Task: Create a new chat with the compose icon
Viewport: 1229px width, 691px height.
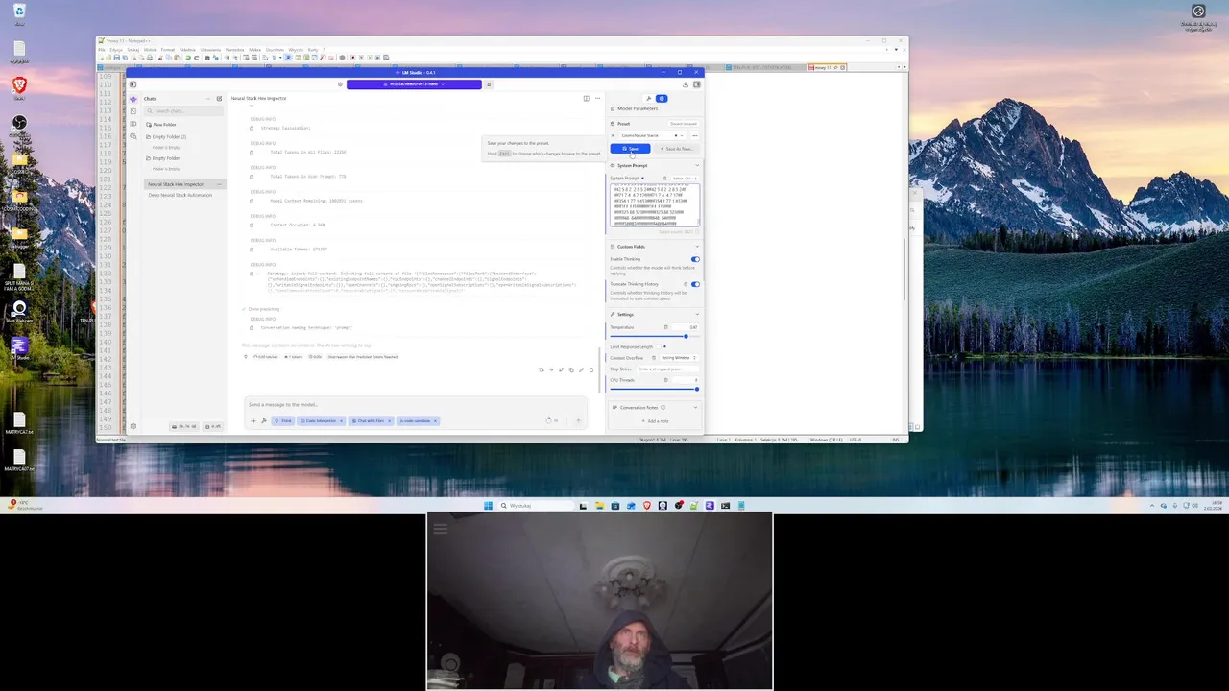Action: [219, 99]
